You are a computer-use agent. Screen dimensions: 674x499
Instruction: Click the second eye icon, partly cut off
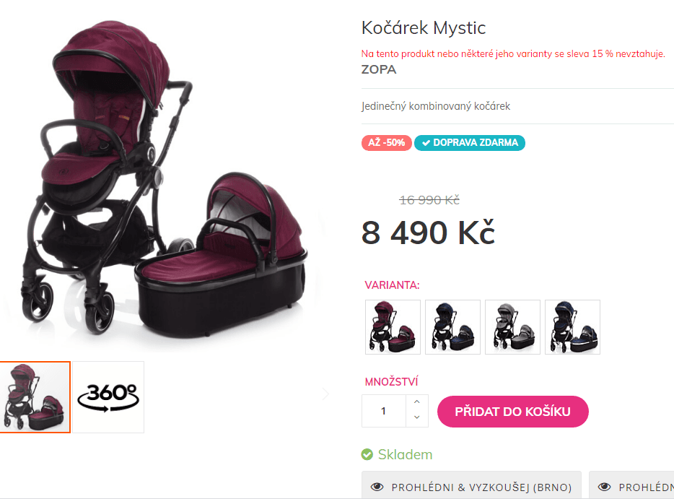[605, 487]
